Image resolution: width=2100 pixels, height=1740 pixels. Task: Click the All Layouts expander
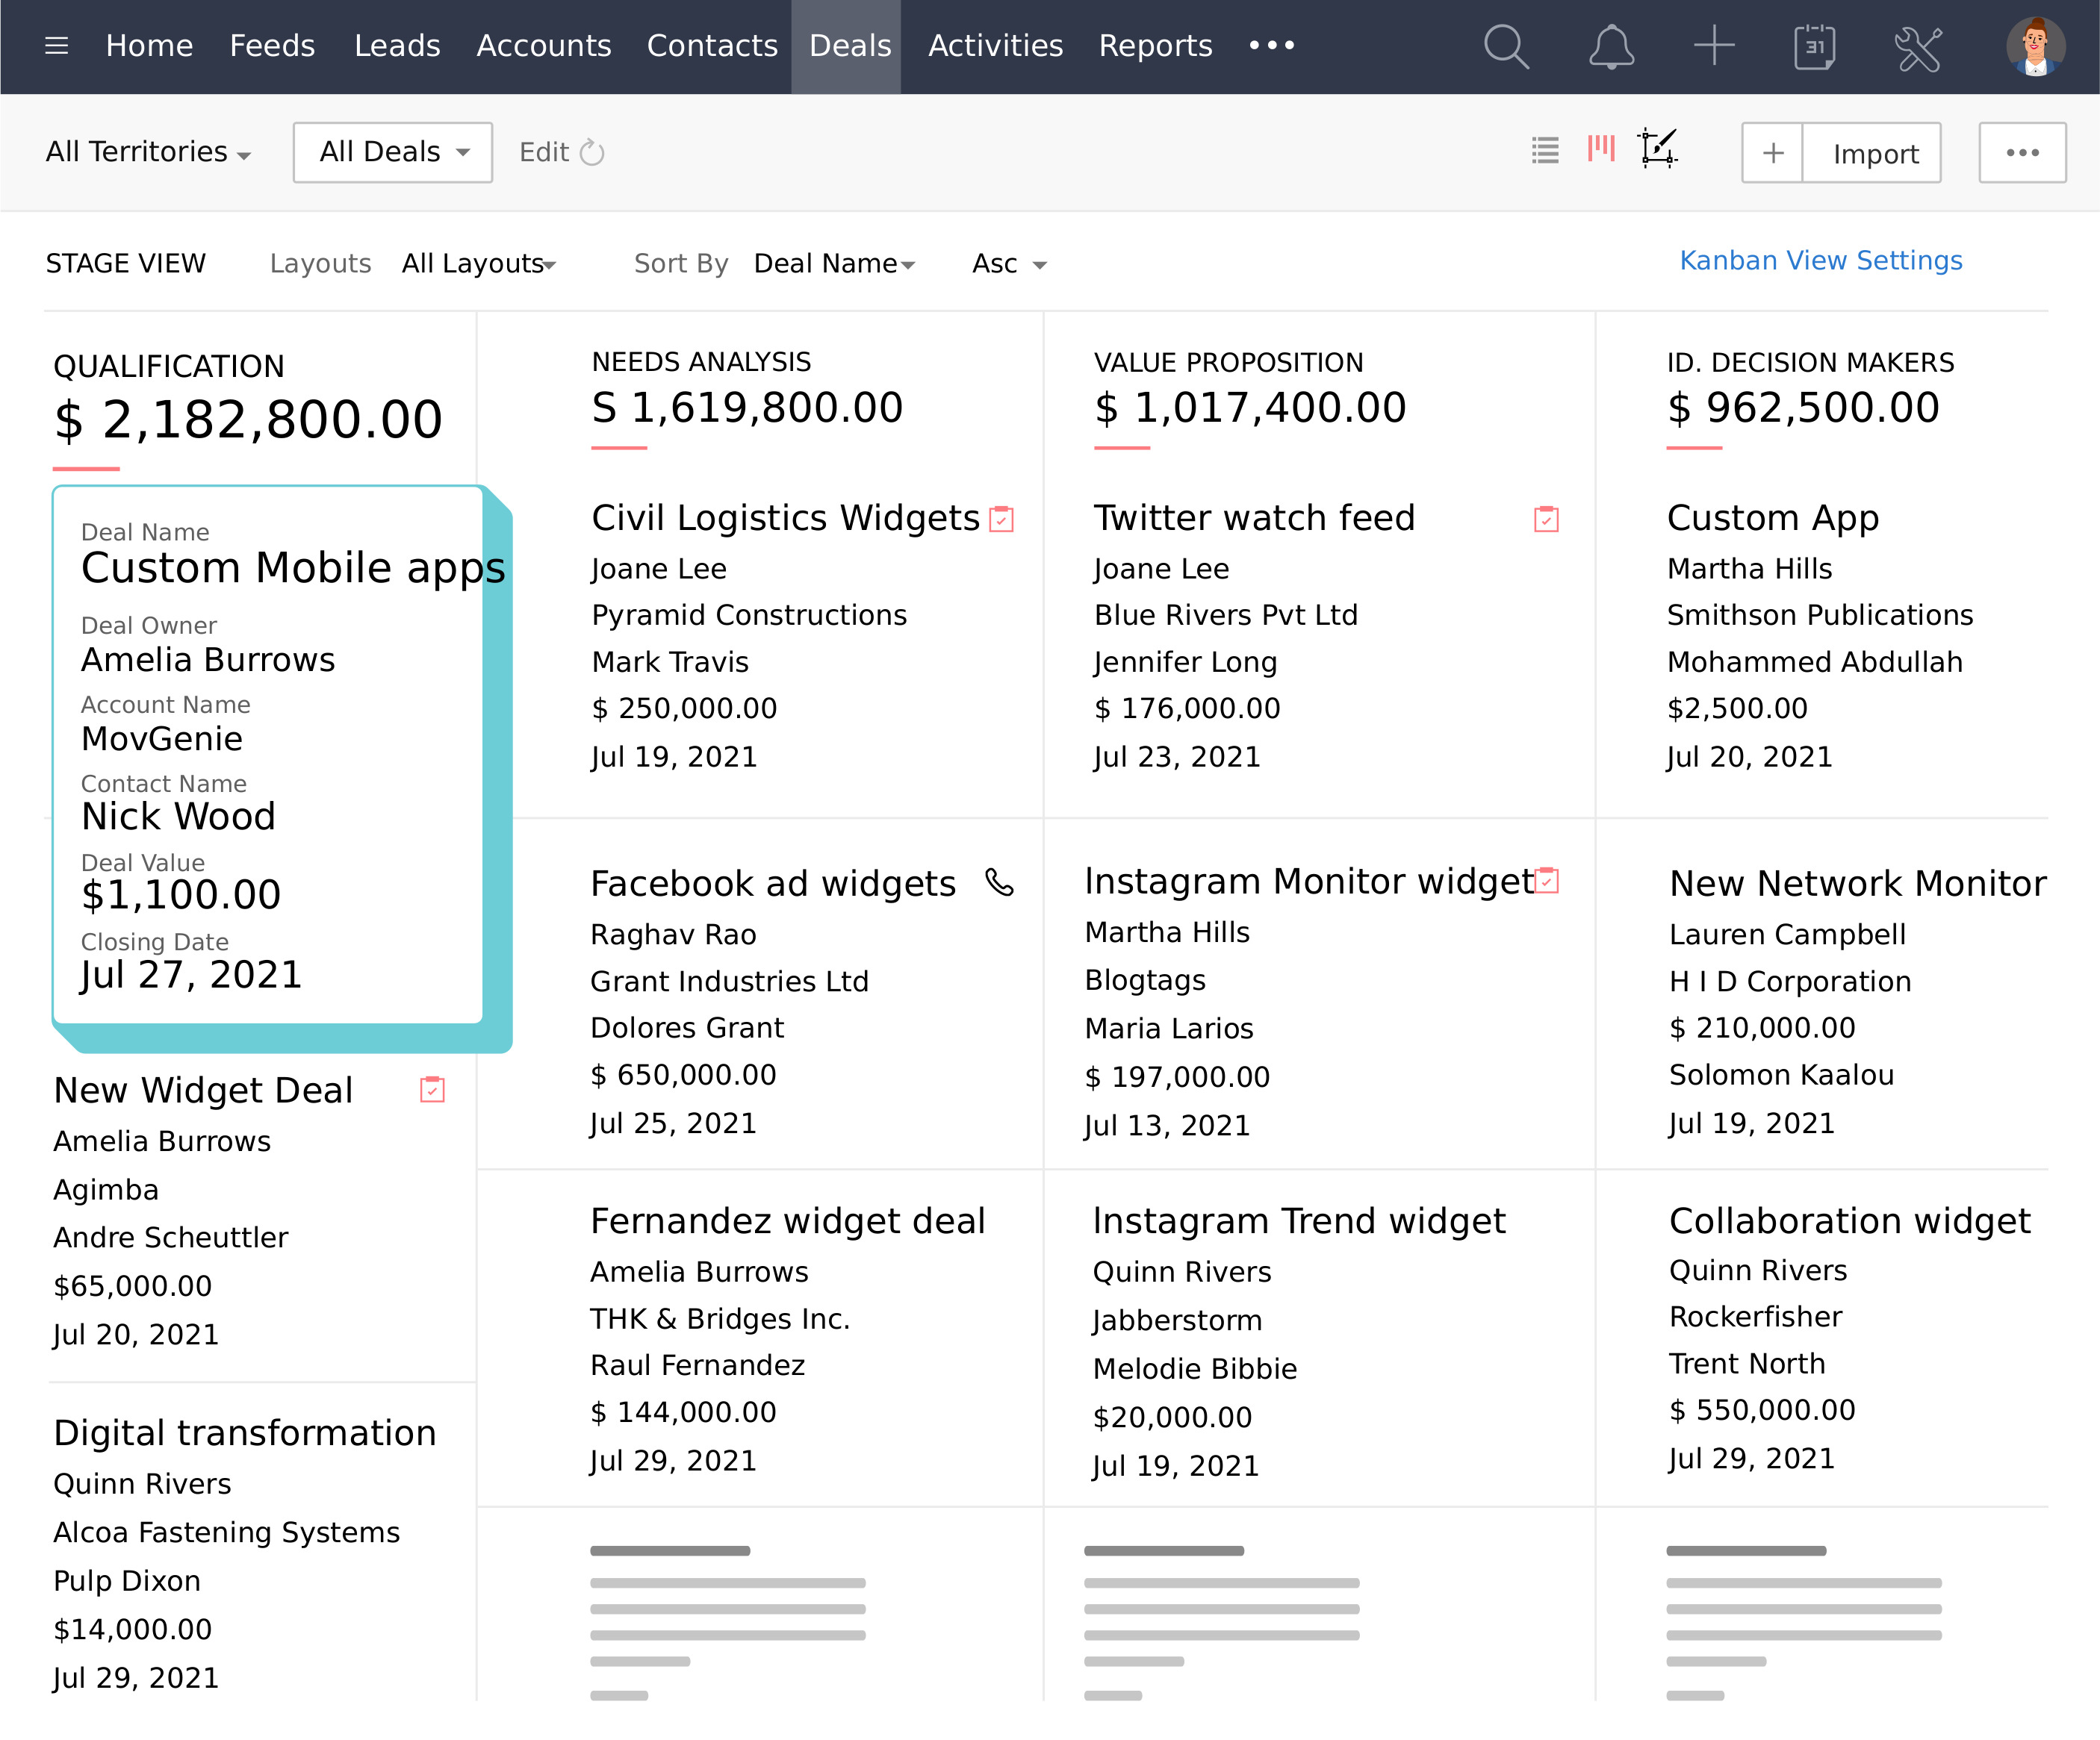coord(479,264)
